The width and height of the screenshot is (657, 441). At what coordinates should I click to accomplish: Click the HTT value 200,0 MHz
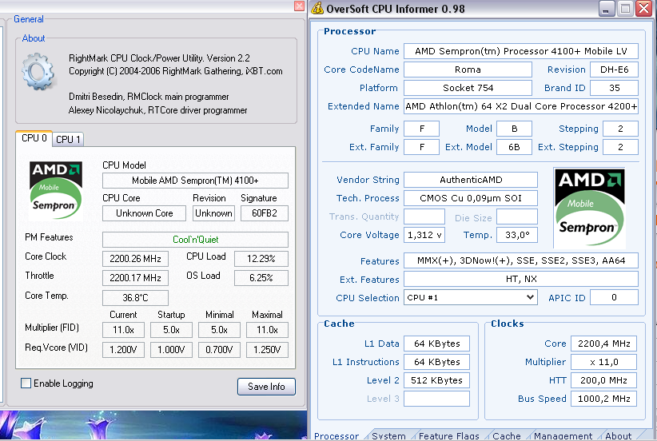pos(603,380)
